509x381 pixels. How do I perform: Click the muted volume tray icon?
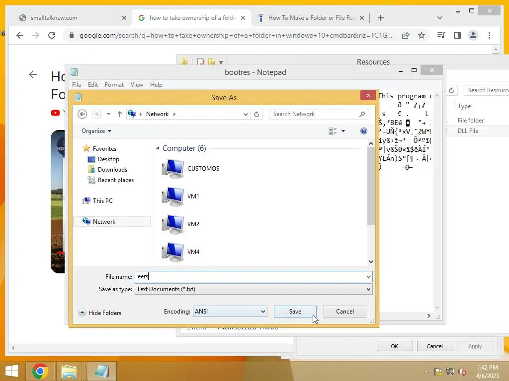(x=462, y=372)
